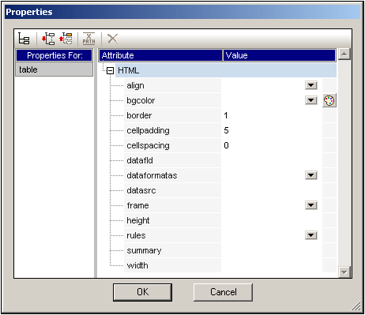Open the rules value dropdown
This screenshot has height=315, width=365.
click(311, 235)
